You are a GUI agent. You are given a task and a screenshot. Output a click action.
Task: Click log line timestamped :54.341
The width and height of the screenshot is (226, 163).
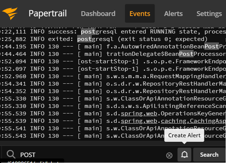(x=113, y=84)
